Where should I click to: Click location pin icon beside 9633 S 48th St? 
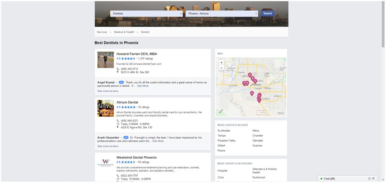pyautogui.click(x=118, y=72)
